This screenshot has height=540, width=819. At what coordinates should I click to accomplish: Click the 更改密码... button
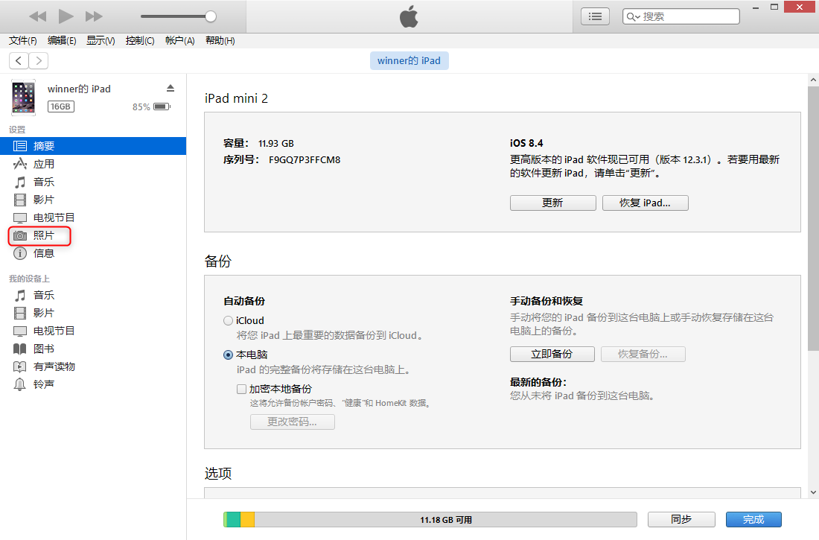click(x=293, y=422)
